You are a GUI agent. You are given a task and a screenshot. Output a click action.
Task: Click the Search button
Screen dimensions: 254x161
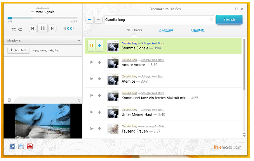(229, 19)
